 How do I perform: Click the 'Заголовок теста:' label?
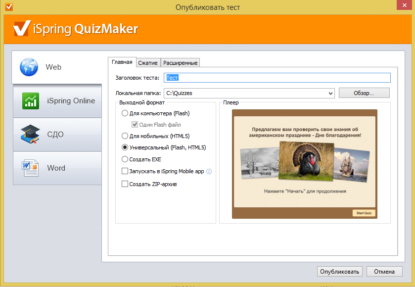click(138, 78)
